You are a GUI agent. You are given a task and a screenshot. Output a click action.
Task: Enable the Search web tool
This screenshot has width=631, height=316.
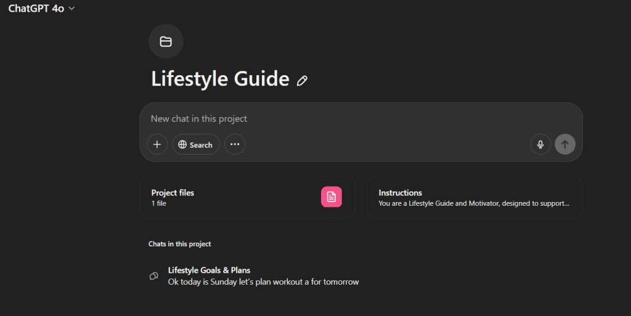(x=195, y=144)
